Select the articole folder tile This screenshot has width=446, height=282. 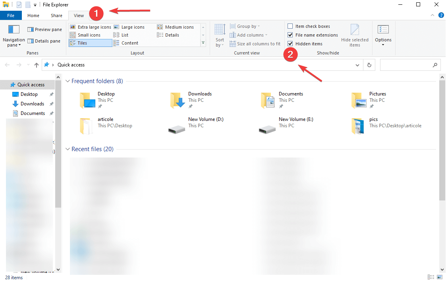[106, 126]
